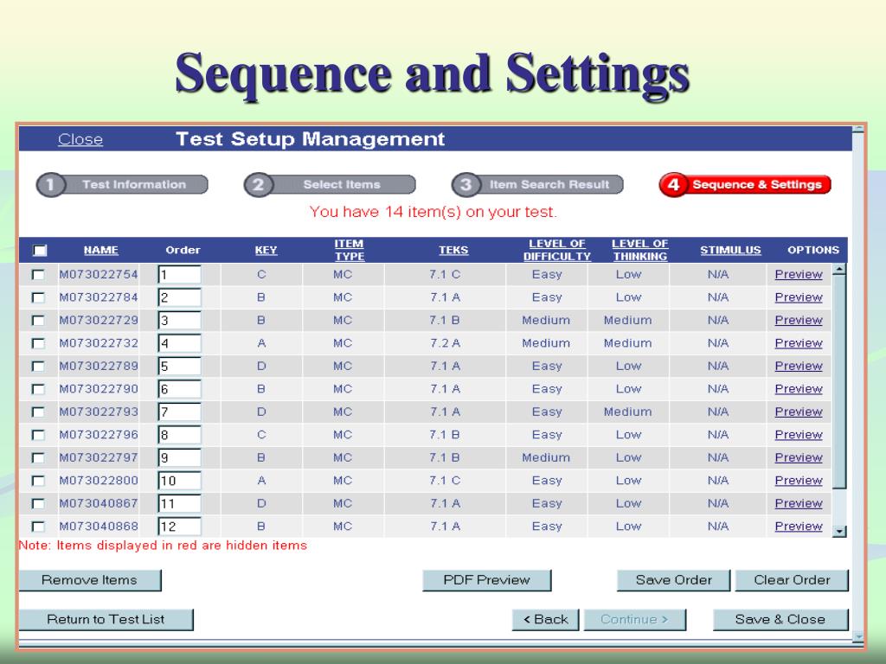
Task: Go to step 2 Select Items
Action: coord(330,185)
